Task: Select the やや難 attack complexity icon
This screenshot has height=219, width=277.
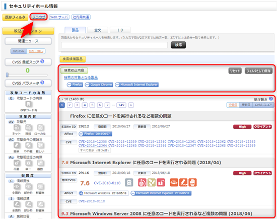Action: point(28,145)
